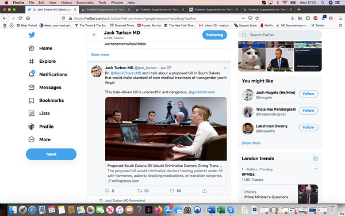Open the cat image thumbnail

pyautogui.click(x=252, y=60)
